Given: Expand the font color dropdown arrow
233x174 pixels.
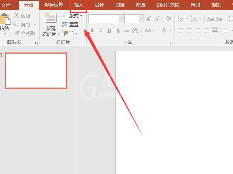Looking at the screenshot, I should tap(170, 30).
